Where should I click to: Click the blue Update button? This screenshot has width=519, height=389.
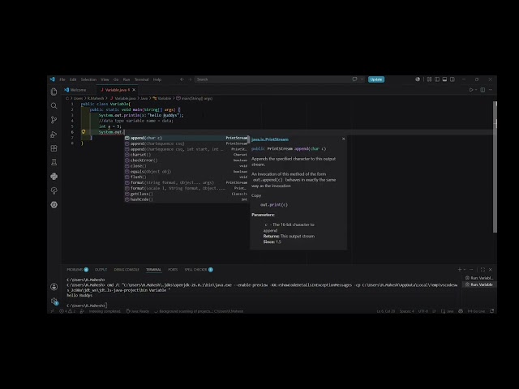coord(376,79)
